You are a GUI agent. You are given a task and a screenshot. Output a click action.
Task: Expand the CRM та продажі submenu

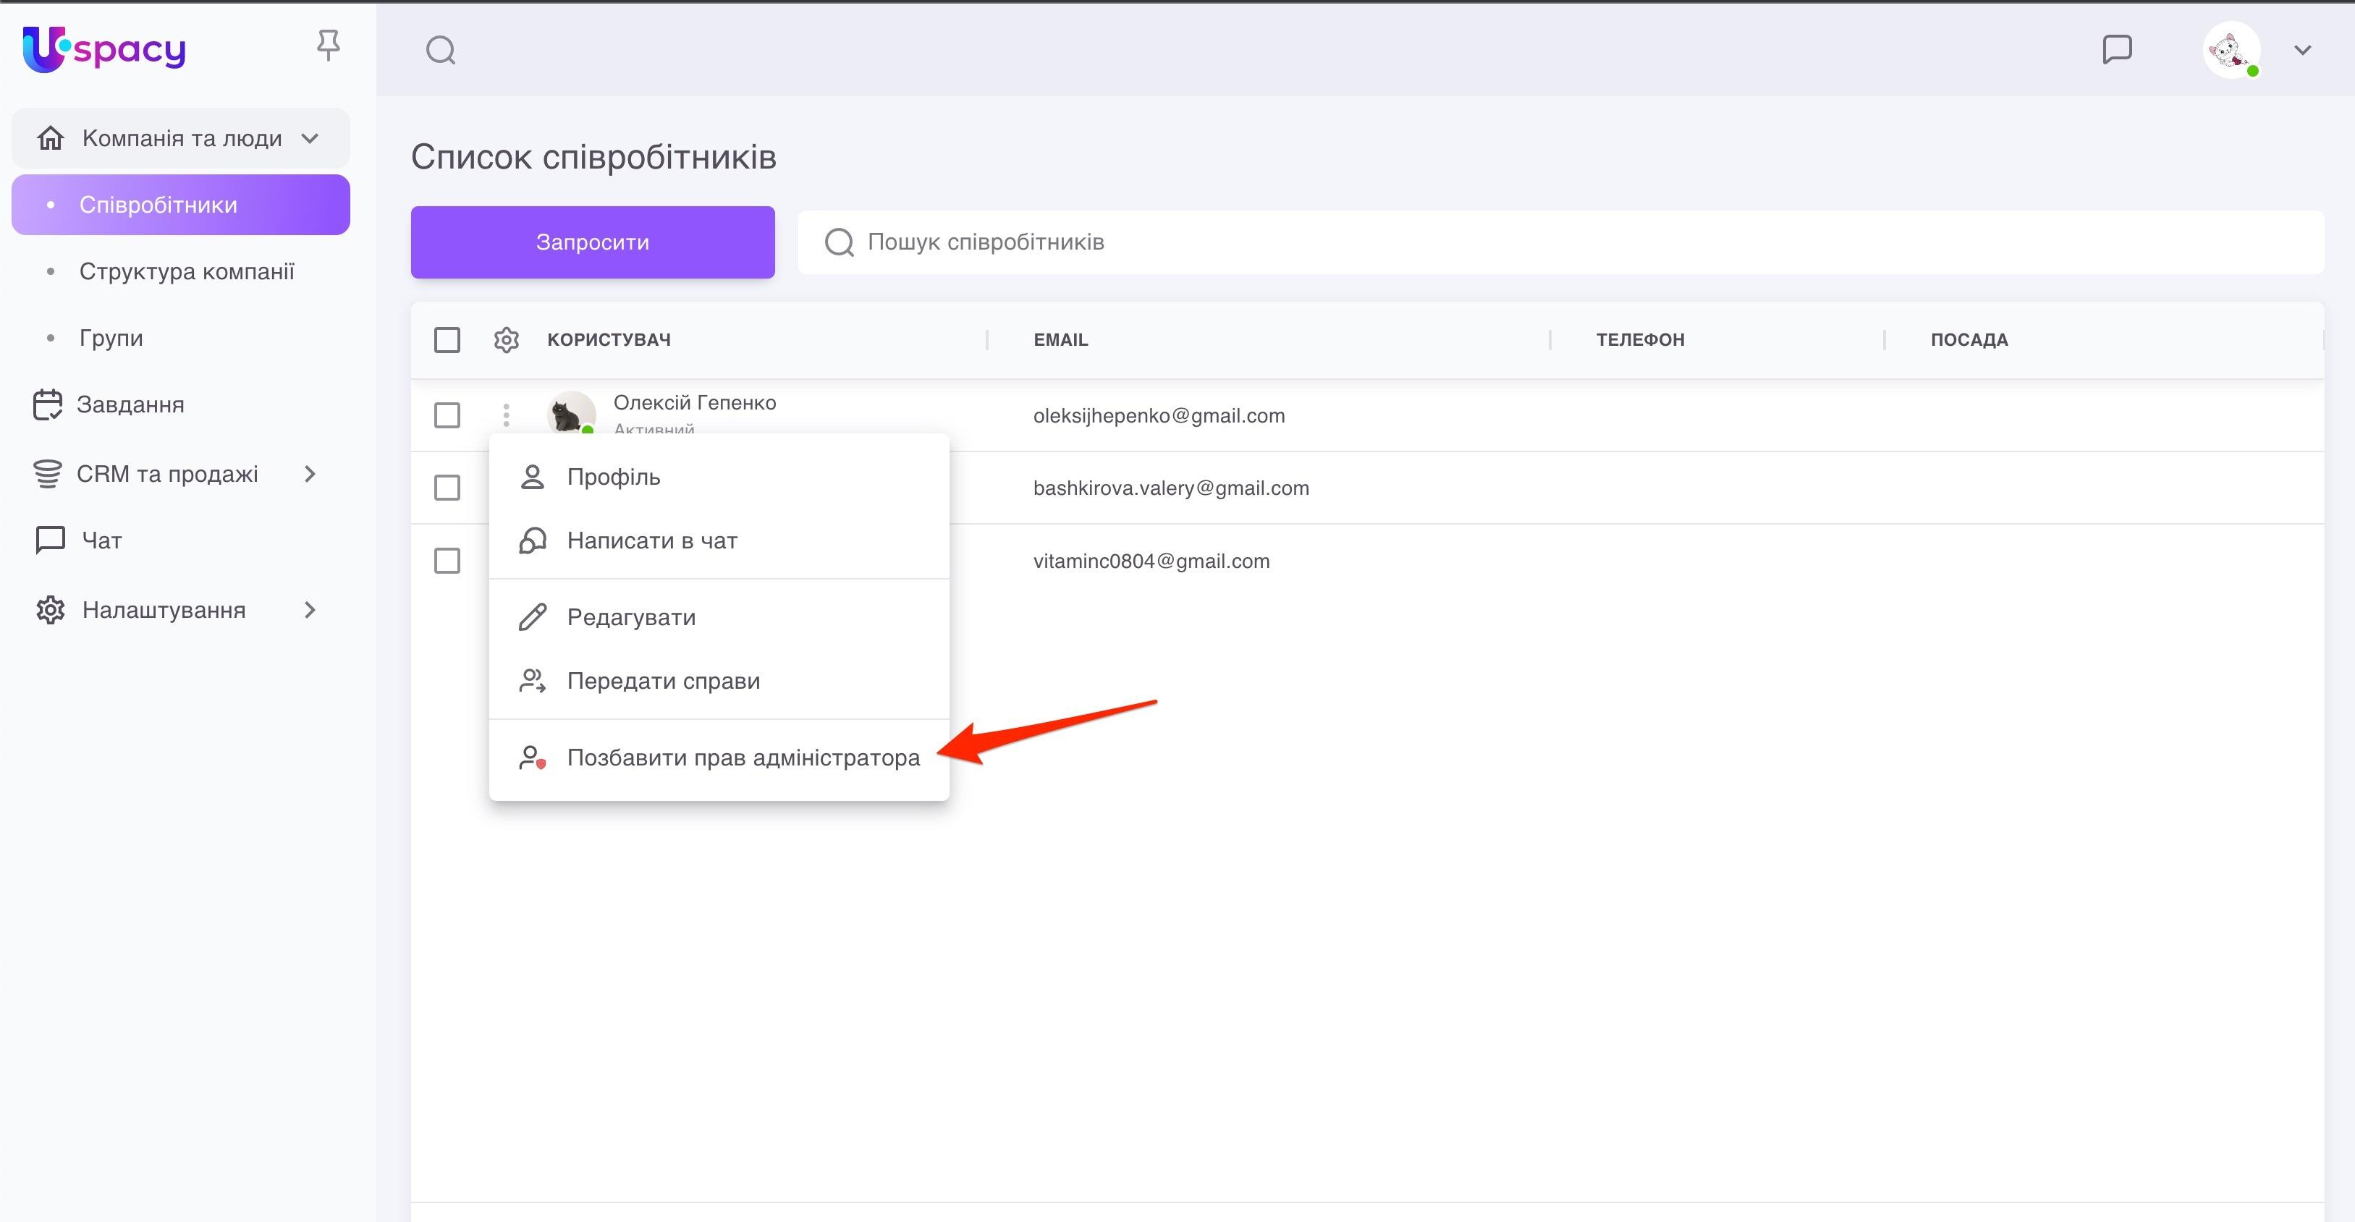[310, 473]
